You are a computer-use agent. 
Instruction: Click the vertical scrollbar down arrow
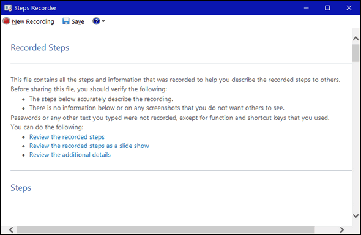pos(355,215)
